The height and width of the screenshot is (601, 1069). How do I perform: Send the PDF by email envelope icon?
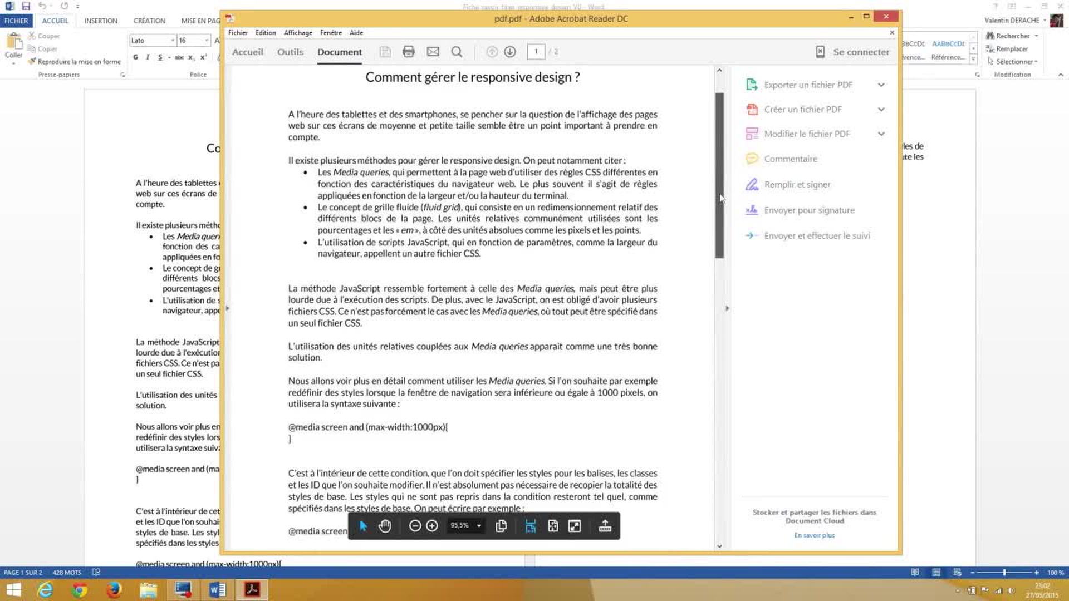click(x=433, y=52)
